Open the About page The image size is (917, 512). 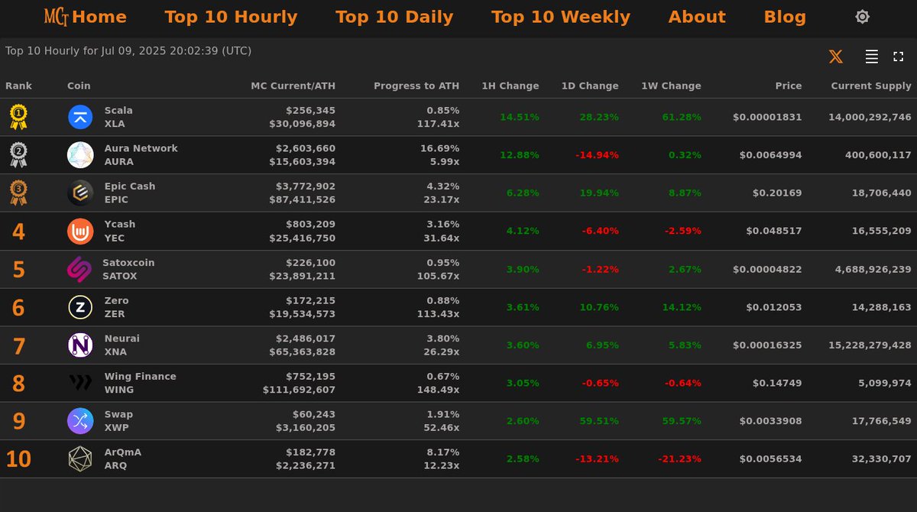pyautogui.click(x=697, y=17)
